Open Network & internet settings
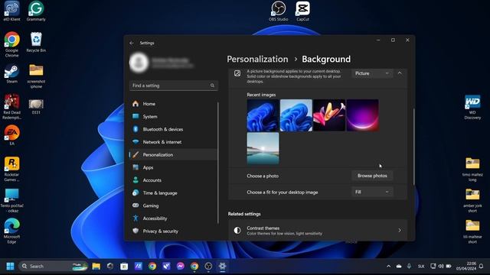 [174, 142]
